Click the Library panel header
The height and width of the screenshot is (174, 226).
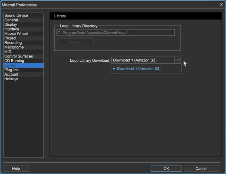pyautogui.click(x=136, y=16)
